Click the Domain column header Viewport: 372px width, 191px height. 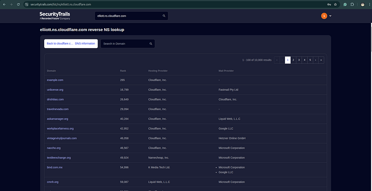tap(52, 71)
